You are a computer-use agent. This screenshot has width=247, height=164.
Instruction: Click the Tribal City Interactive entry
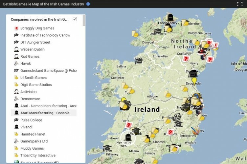(x=38, y=155)
